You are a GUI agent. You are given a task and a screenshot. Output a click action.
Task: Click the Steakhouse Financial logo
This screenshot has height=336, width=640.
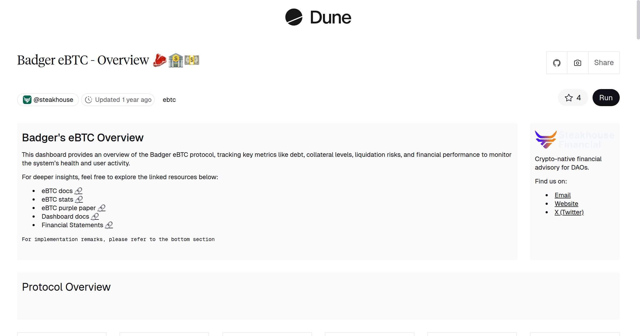pyautogui.click(x=546, y=139)
